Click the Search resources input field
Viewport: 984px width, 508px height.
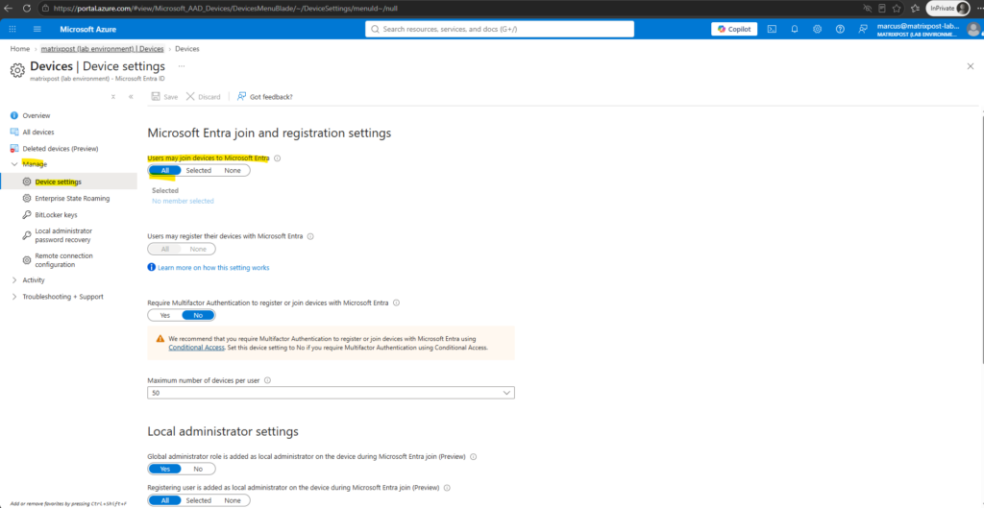pyautogui.click(x=500, y=29)
